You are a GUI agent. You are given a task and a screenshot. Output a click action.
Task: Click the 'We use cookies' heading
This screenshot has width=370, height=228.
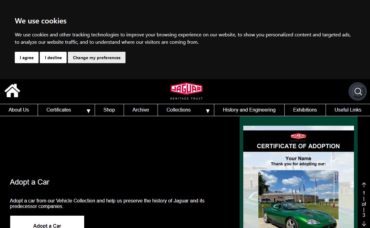(x=41, y=21)
